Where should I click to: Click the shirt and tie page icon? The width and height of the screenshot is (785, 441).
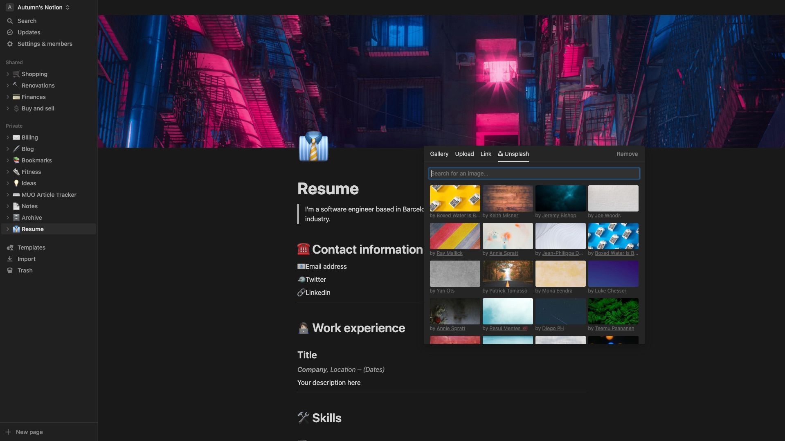[313, 146]
